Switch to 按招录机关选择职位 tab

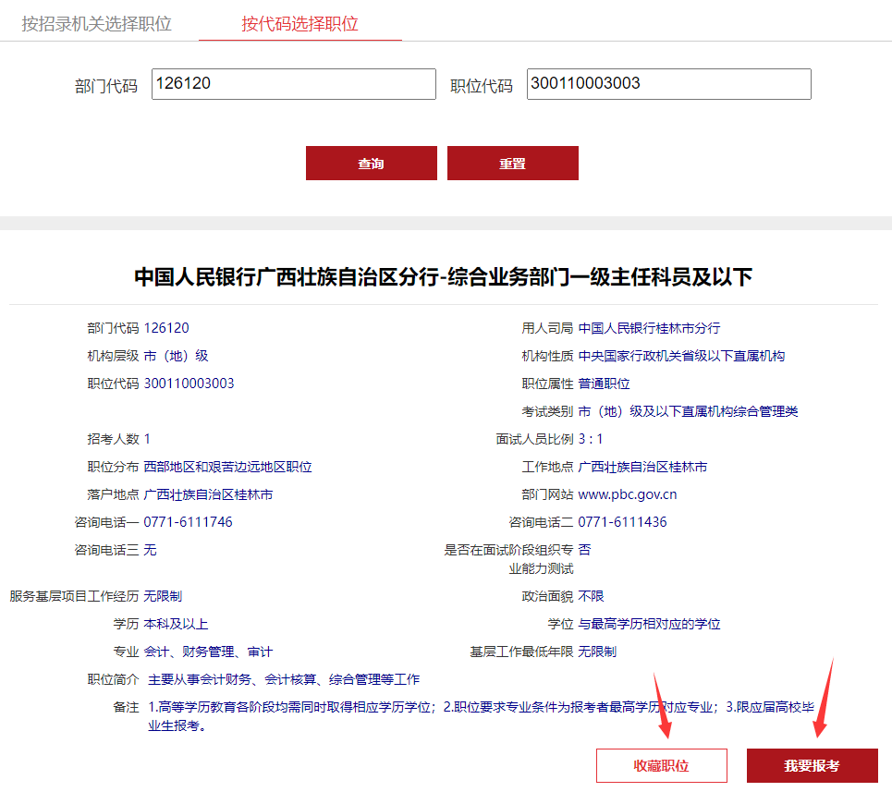[97, 24]
